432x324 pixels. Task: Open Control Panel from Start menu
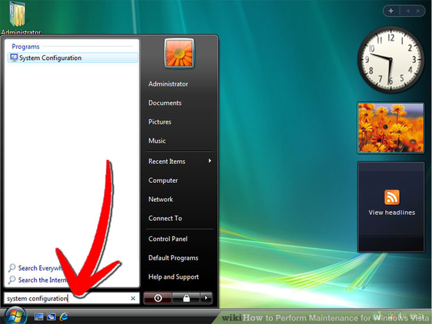click(168, 239)
